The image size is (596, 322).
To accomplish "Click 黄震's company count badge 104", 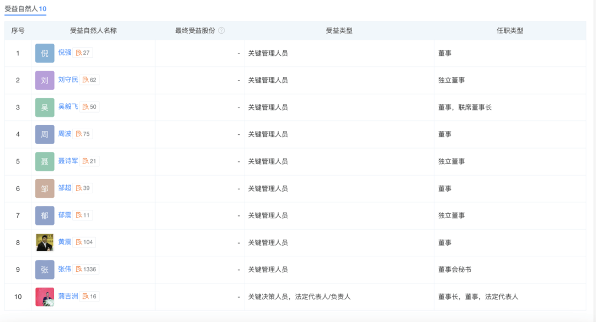I will (84, 242).
